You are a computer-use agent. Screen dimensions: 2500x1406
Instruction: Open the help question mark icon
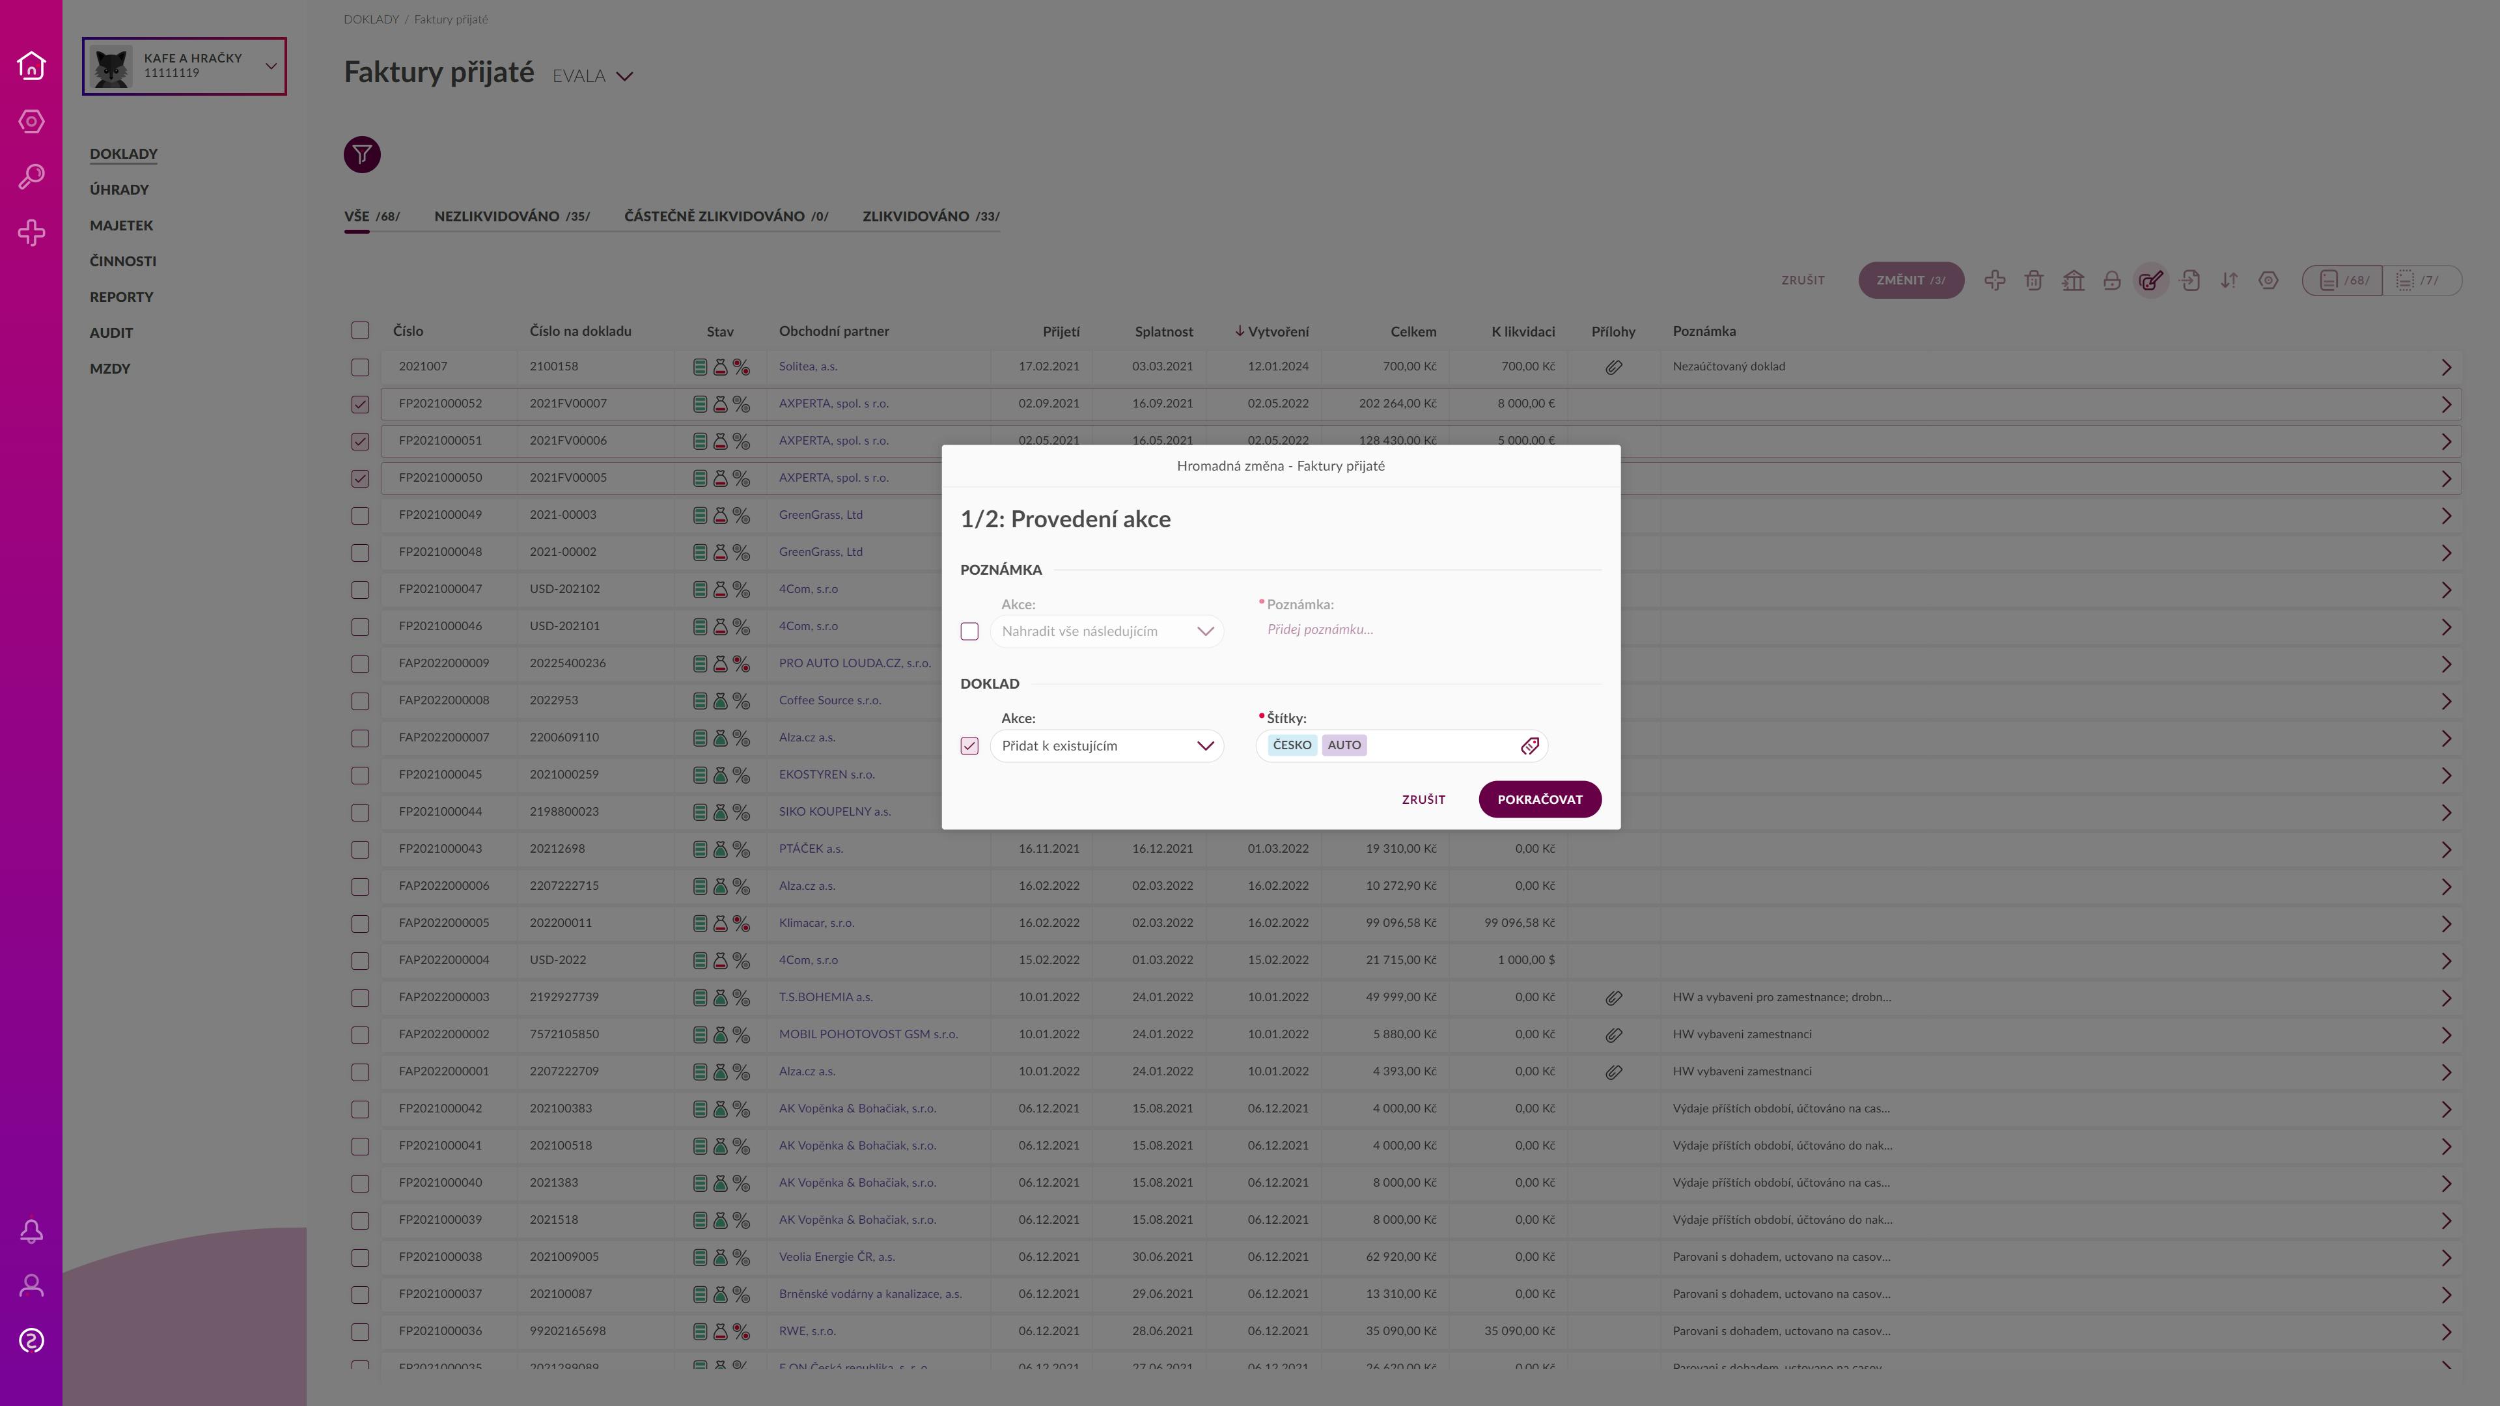[x=31, y=1341]
